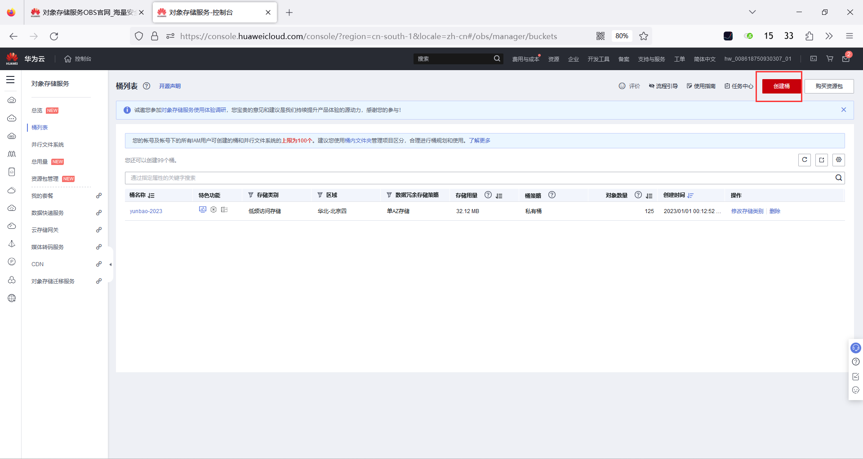This screenshot has width=863, height=459.
Task: Focus the 搜索 box in the console header
Action: 453,59
